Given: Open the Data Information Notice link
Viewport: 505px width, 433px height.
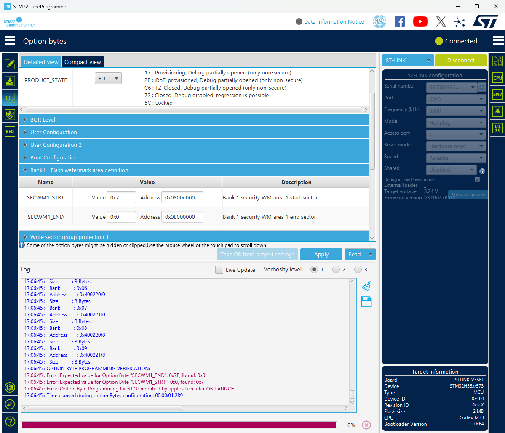Looking at the screenshot, I should point(334,21).
